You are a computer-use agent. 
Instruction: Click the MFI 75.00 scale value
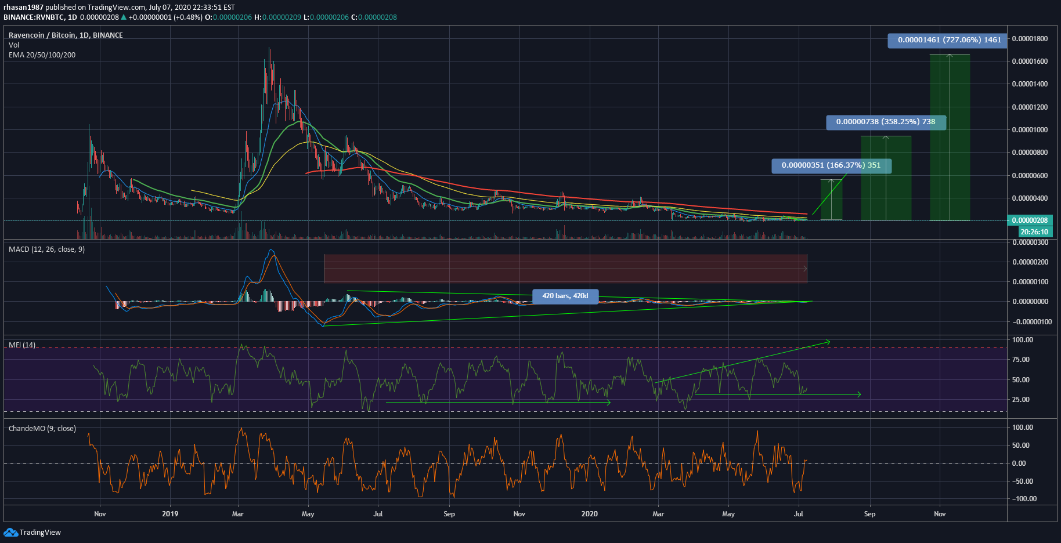[x=1021, y=360]
